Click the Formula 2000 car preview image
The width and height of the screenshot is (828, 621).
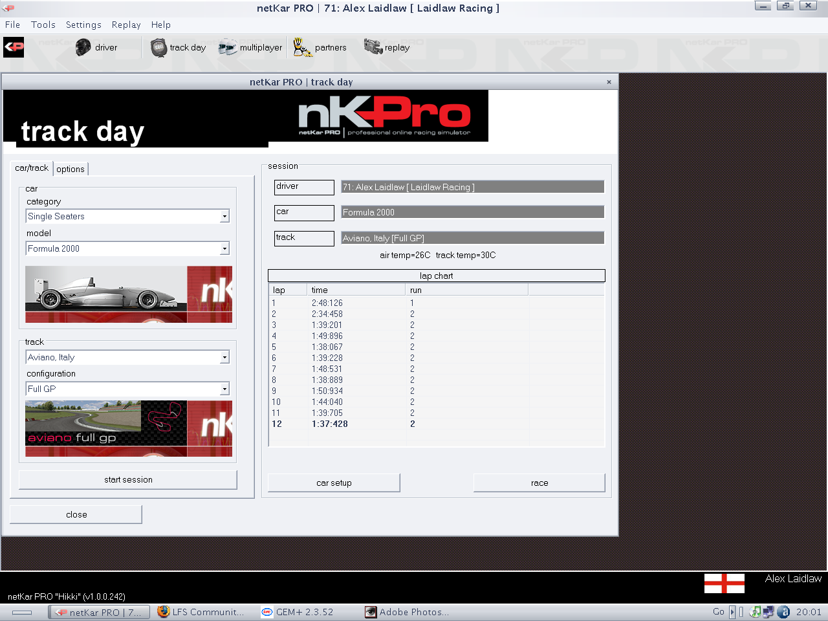tap(129, 294)
